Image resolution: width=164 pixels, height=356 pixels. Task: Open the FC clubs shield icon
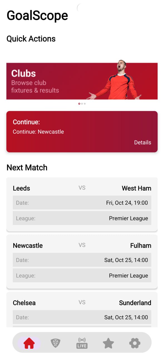pos(55,343)
